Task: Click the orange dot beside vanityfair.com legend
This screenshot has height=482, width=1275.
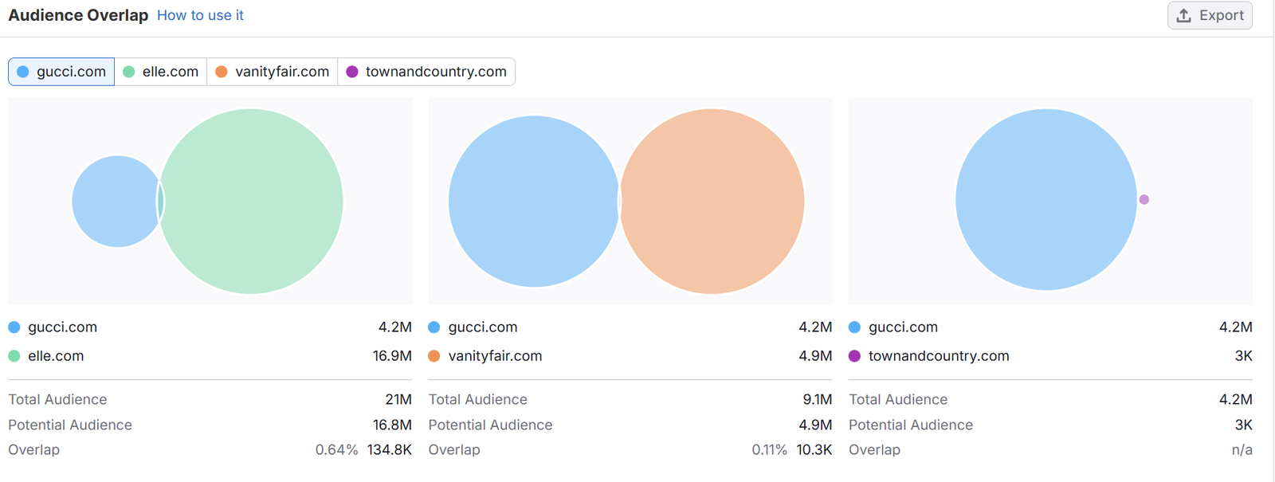Action: pos(434,356)
